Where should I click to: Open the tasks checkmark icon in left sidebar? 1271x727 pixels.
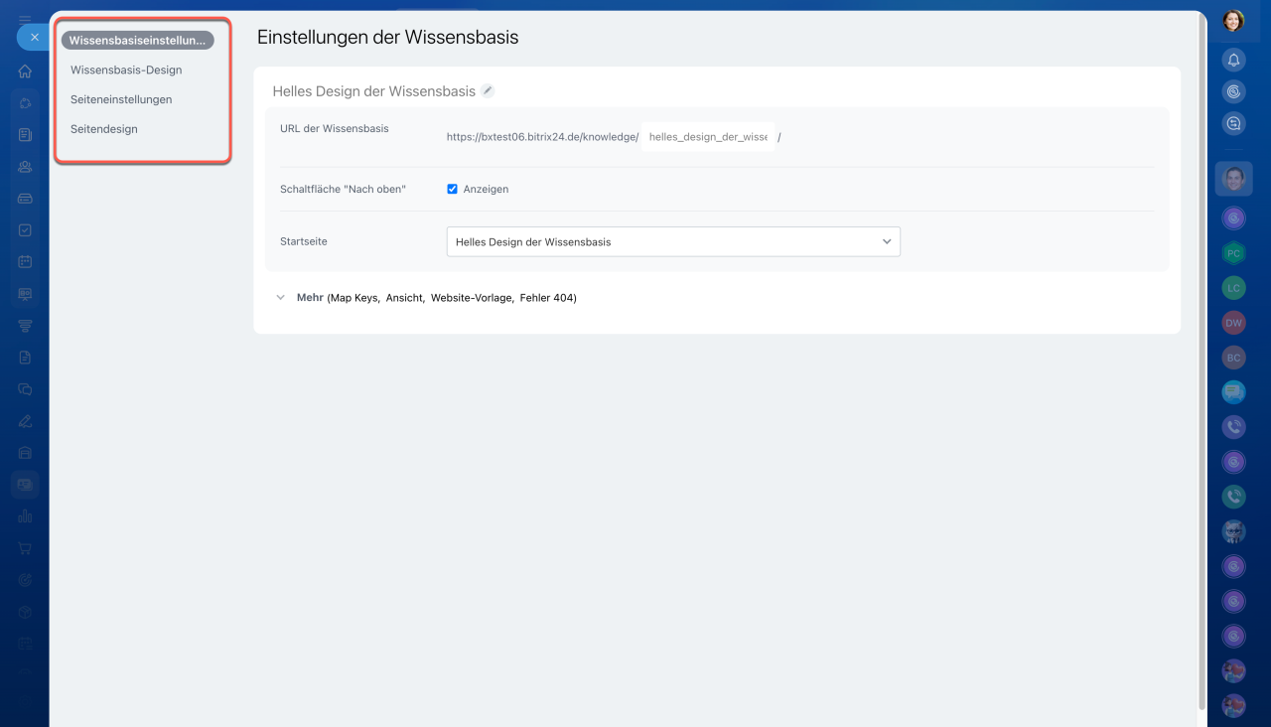pos(25,230)
